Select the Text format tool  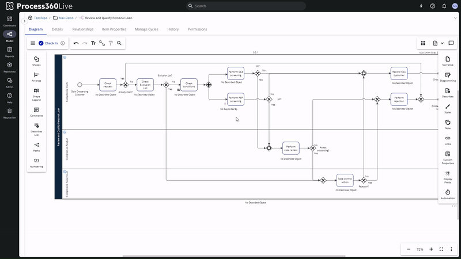(93, 43)
